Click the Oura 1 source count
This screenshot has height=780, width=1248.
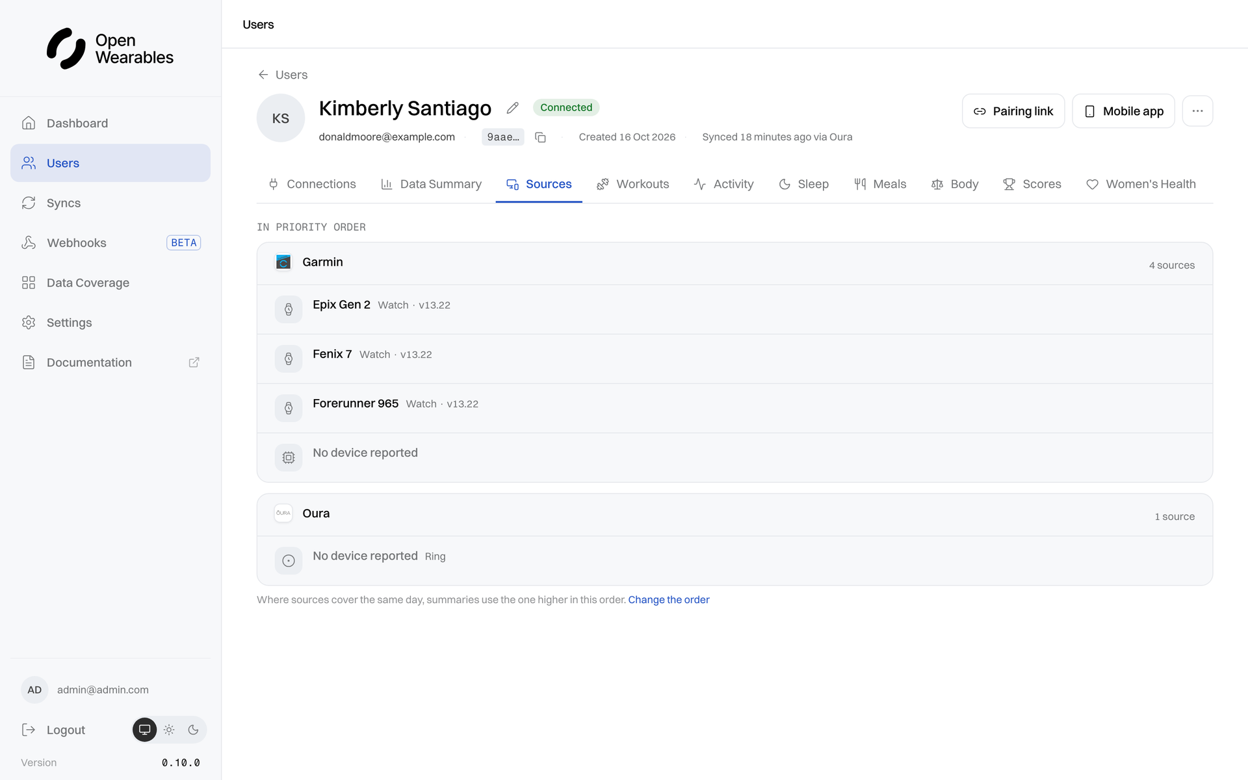(x=1175, y=517)
